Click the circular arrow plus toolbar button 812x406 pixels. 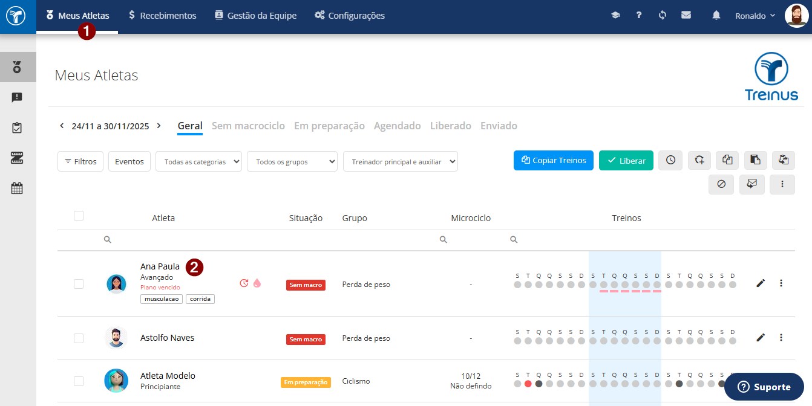pos(699,160)
